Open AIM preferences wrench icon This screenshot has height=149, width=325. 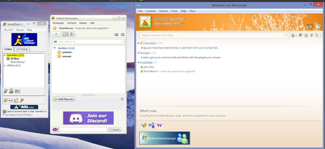pos(22,100)
